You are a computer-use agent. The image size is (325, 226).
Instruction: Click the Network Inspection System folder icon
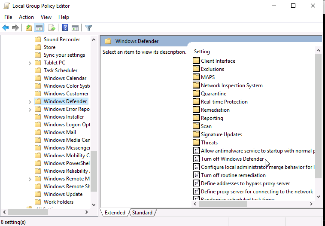pyautogui.click(x=196, y=85)
